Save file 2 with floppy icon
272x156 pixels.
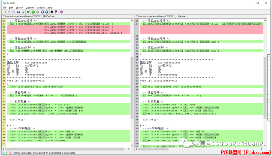tap(23, 12)
